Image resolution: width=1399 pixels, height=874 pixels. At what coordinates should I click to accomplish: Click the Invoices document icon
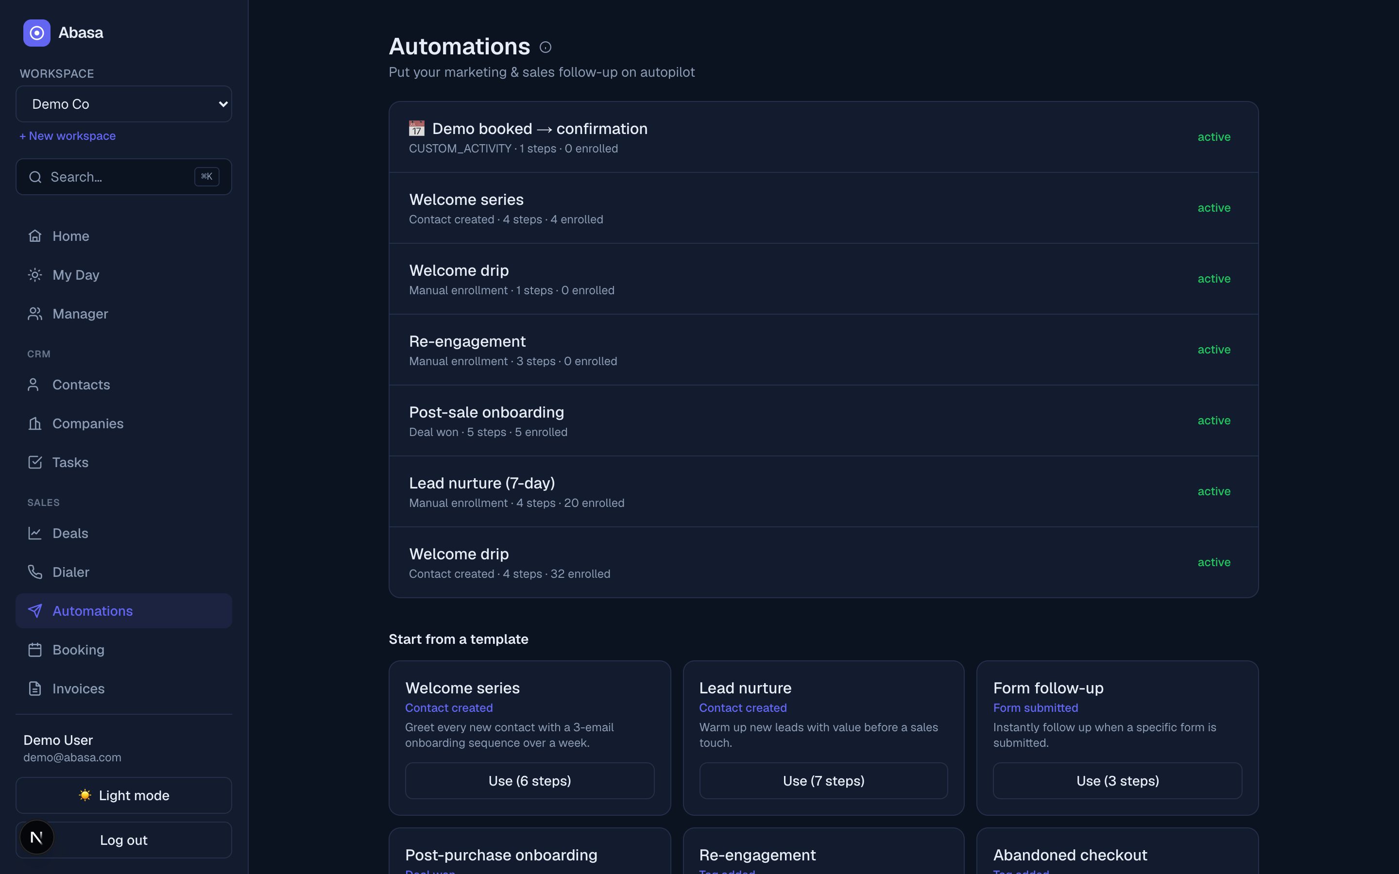coord(34,689)
